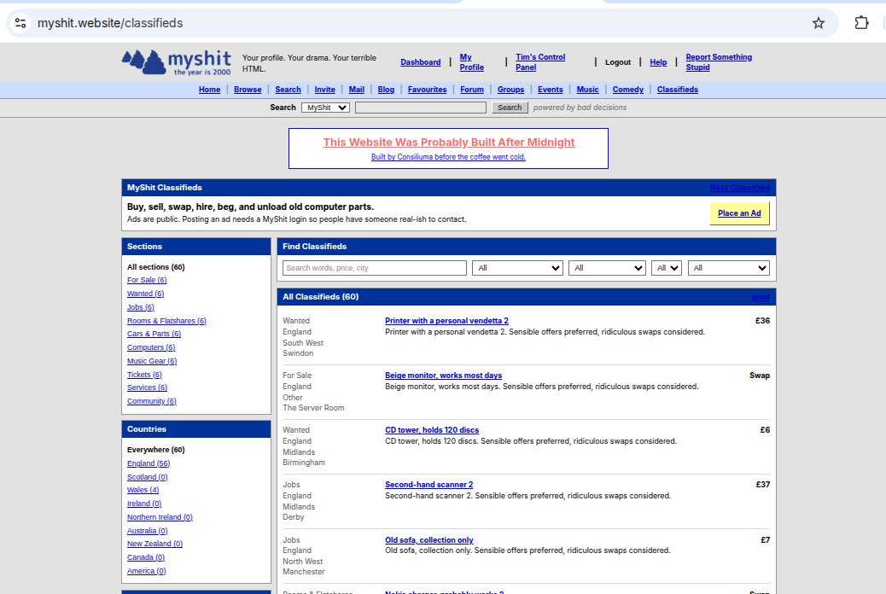Open the MyShit search scope dropdown

pos(325,108)
